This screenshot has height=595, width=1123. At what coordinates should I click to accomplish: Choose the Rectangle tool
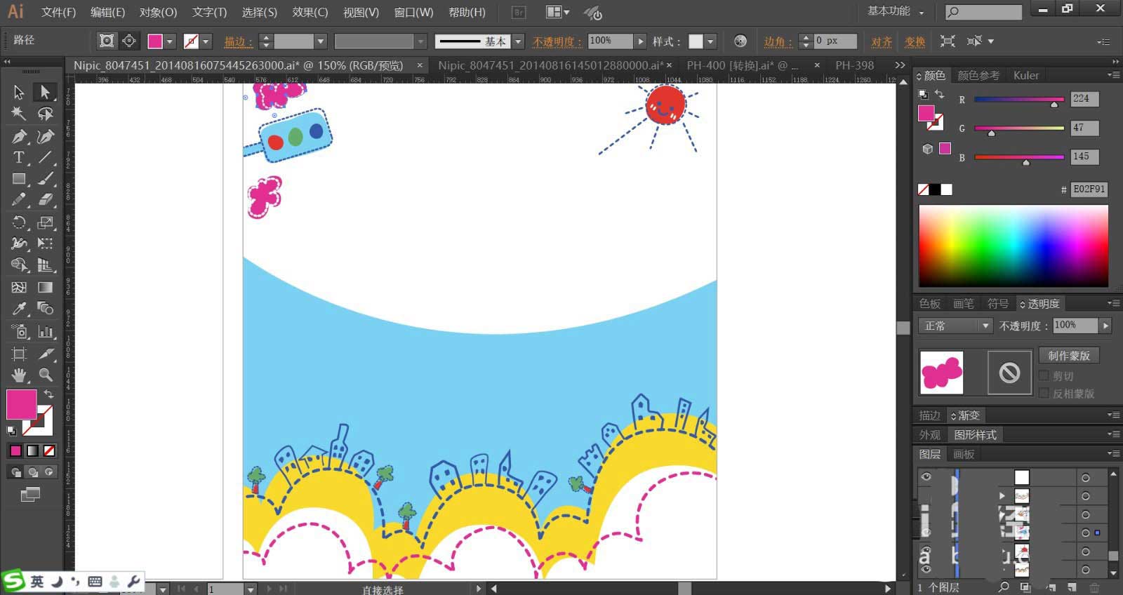(19, 179)
